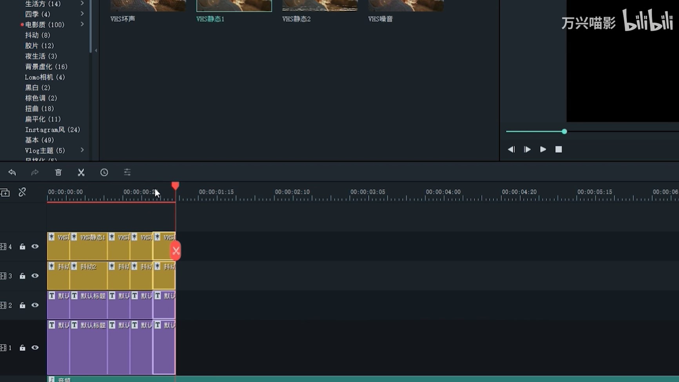Lock track 3 with padlock icon
Viewport: 679px width, 382px height.
point(22,276)
